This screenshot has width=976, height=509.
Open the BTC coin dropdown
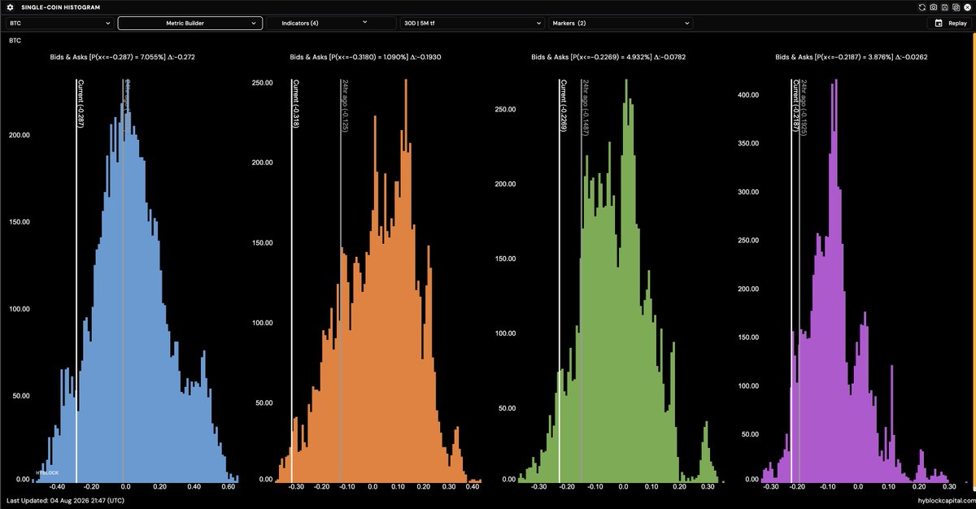point(59,24)
